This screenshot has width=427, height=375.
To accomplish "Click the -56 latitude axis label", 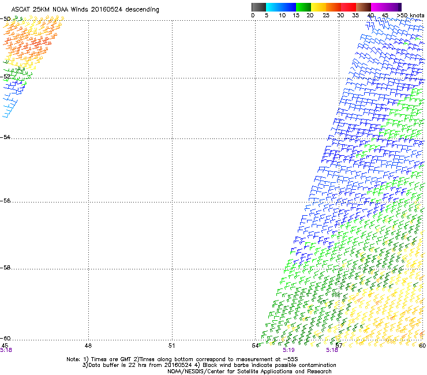I will coord(5,200).
